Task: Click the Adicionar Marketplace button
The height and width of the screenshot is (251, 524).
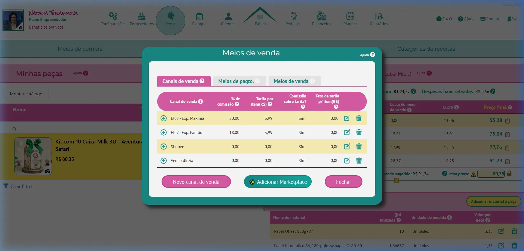Action: (x=278, y=182)
